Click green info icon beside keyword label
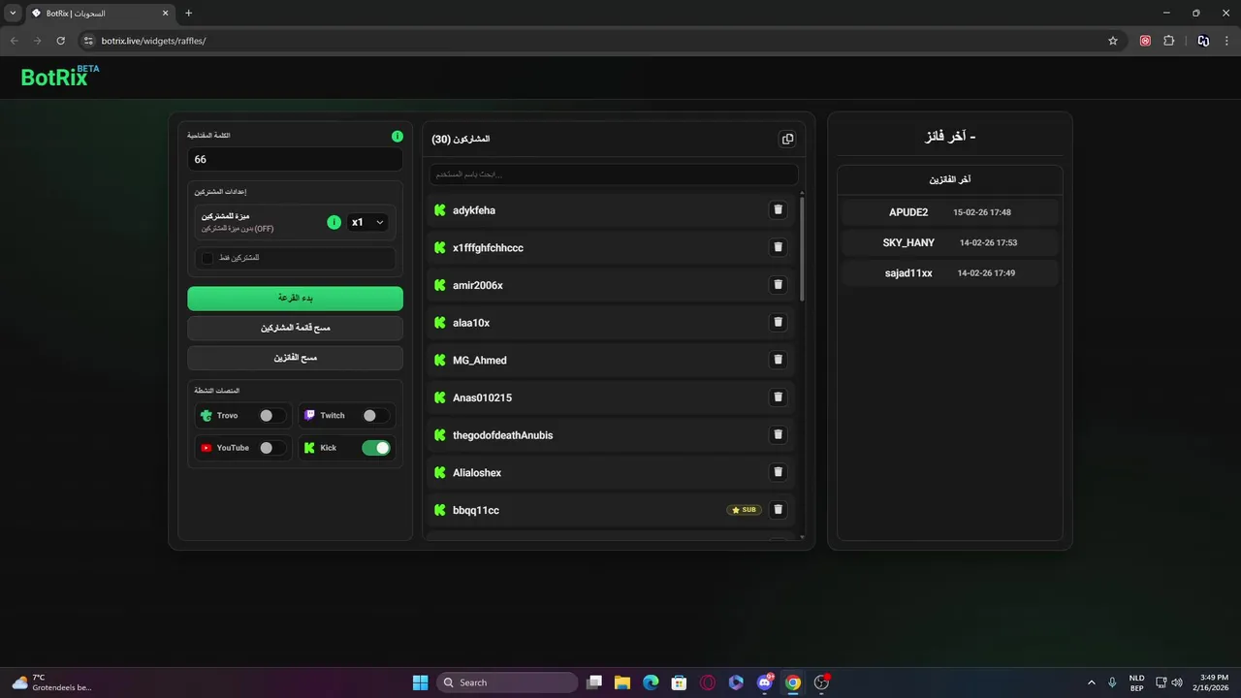 398,137
